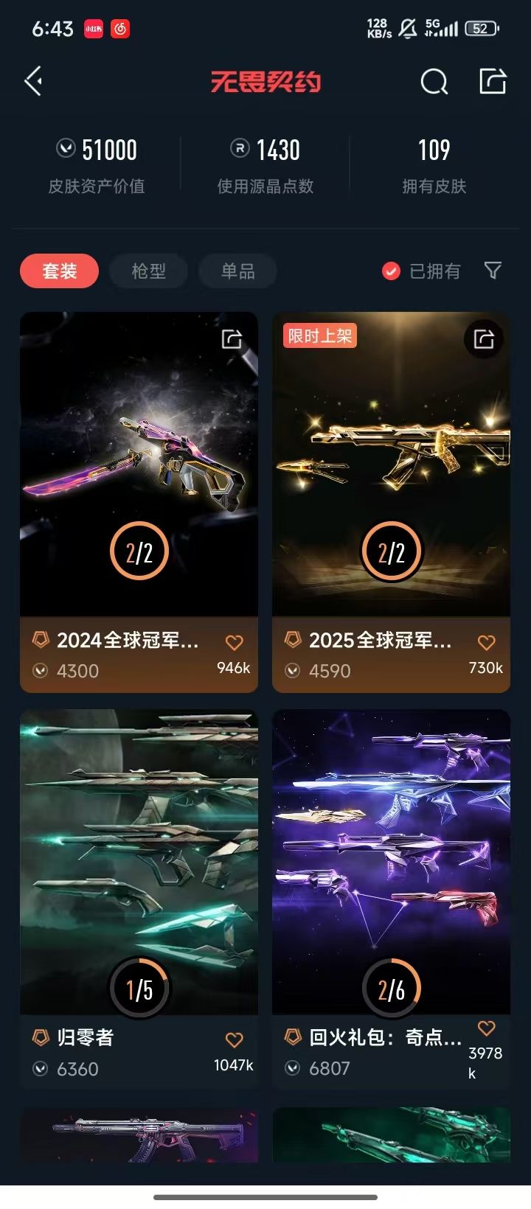Favorite the 2024全球冠军 bundle heart
The height and width of the screenshot is (1209, 531).
pyautogui.click(x=234, y=642)
